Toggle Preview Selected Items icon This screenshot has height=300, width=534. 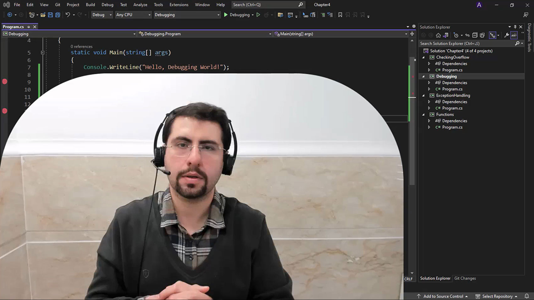point(514,35)
